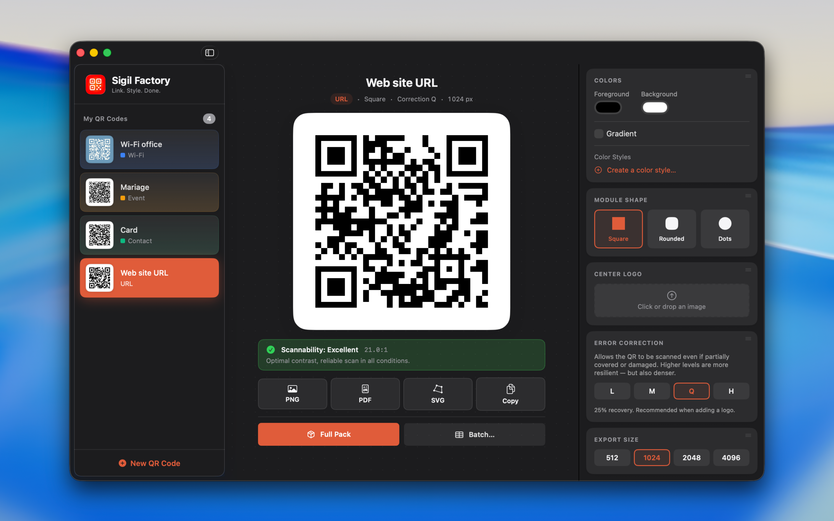The height and width of the screenshot is (521, 834).
Task: Click the QR codes count badge
Action: point(209,119)
